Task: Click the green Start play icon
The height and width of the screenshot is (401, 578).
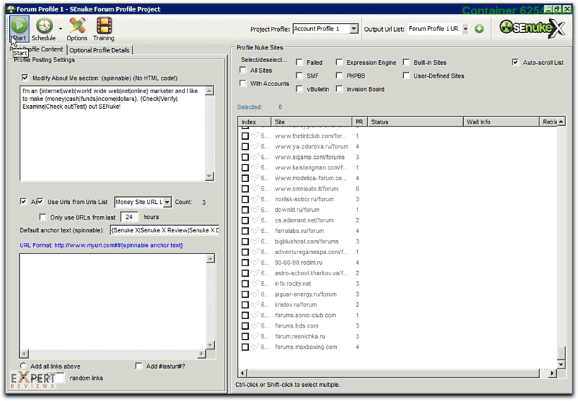Action: [19, 25]
